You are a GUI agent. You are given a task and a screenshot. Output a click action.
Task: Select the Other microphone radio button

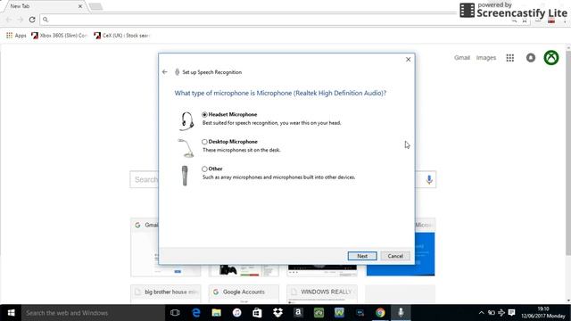pos(204,169)
